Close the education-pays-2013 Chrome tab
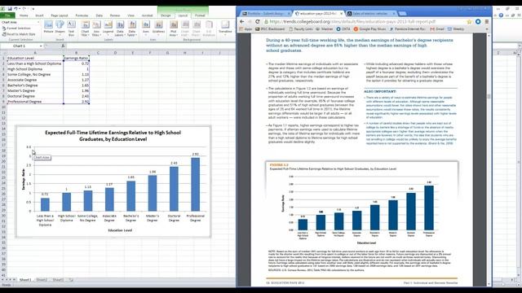Viewport: 522px width, 293px height. coord(341,14)
